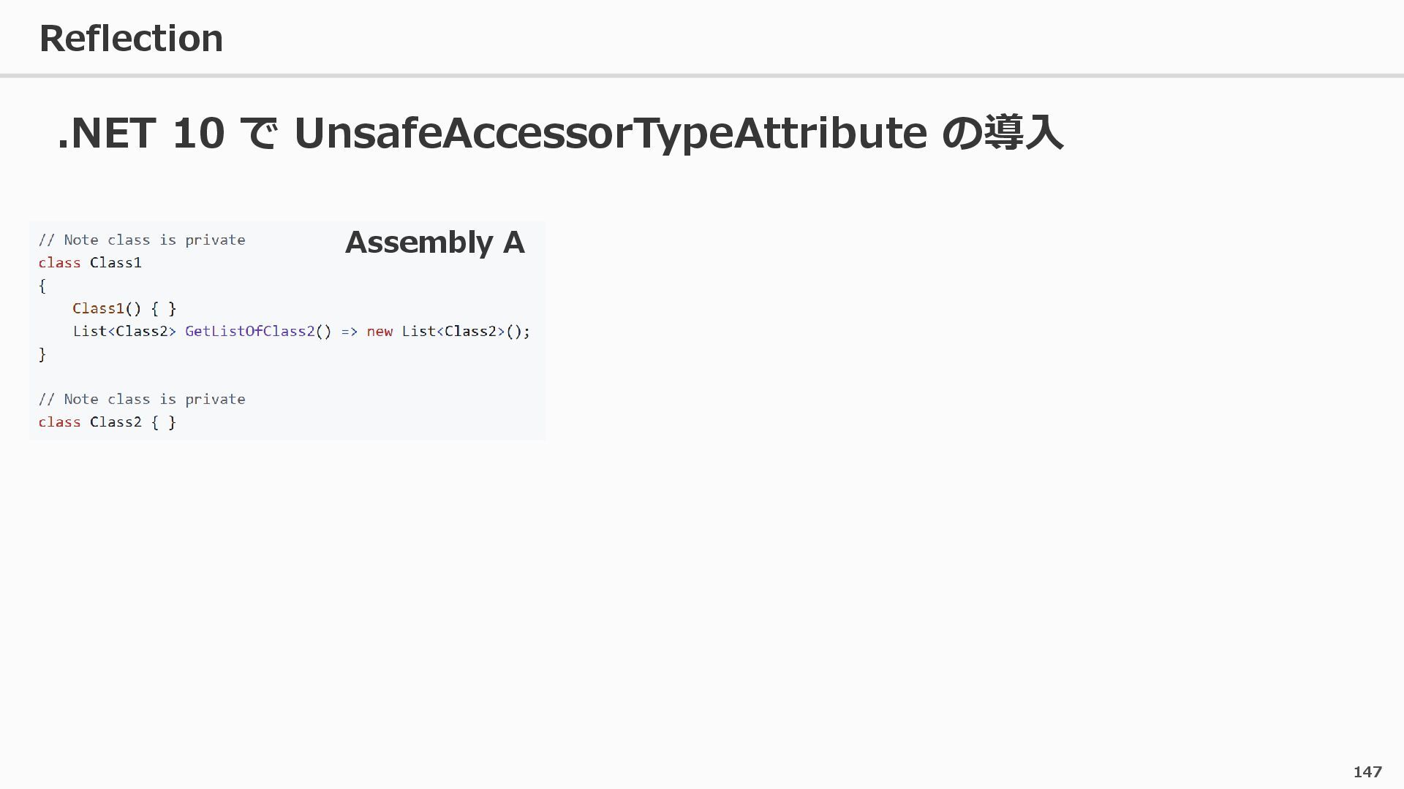Click the opening brace under Class1

pyautogui.click(x=42, y=286)
